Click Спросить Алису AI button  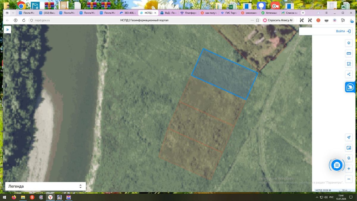[278, 20]
